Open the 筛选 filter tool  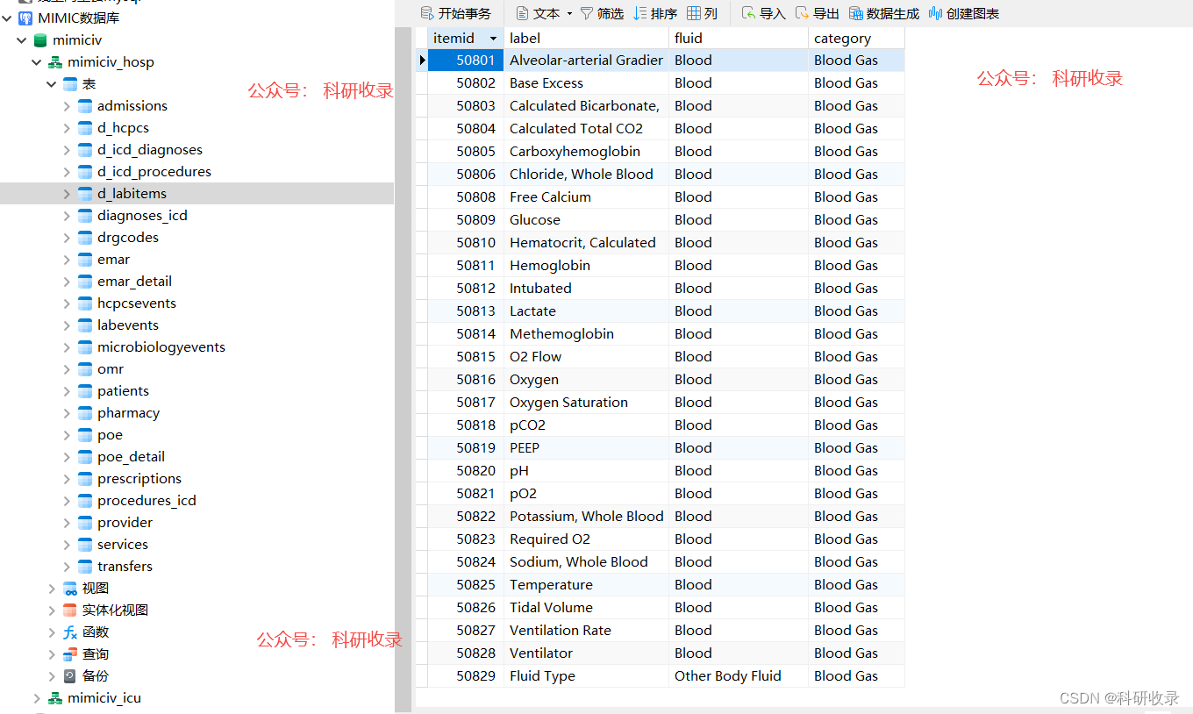[x=587, y=13]
